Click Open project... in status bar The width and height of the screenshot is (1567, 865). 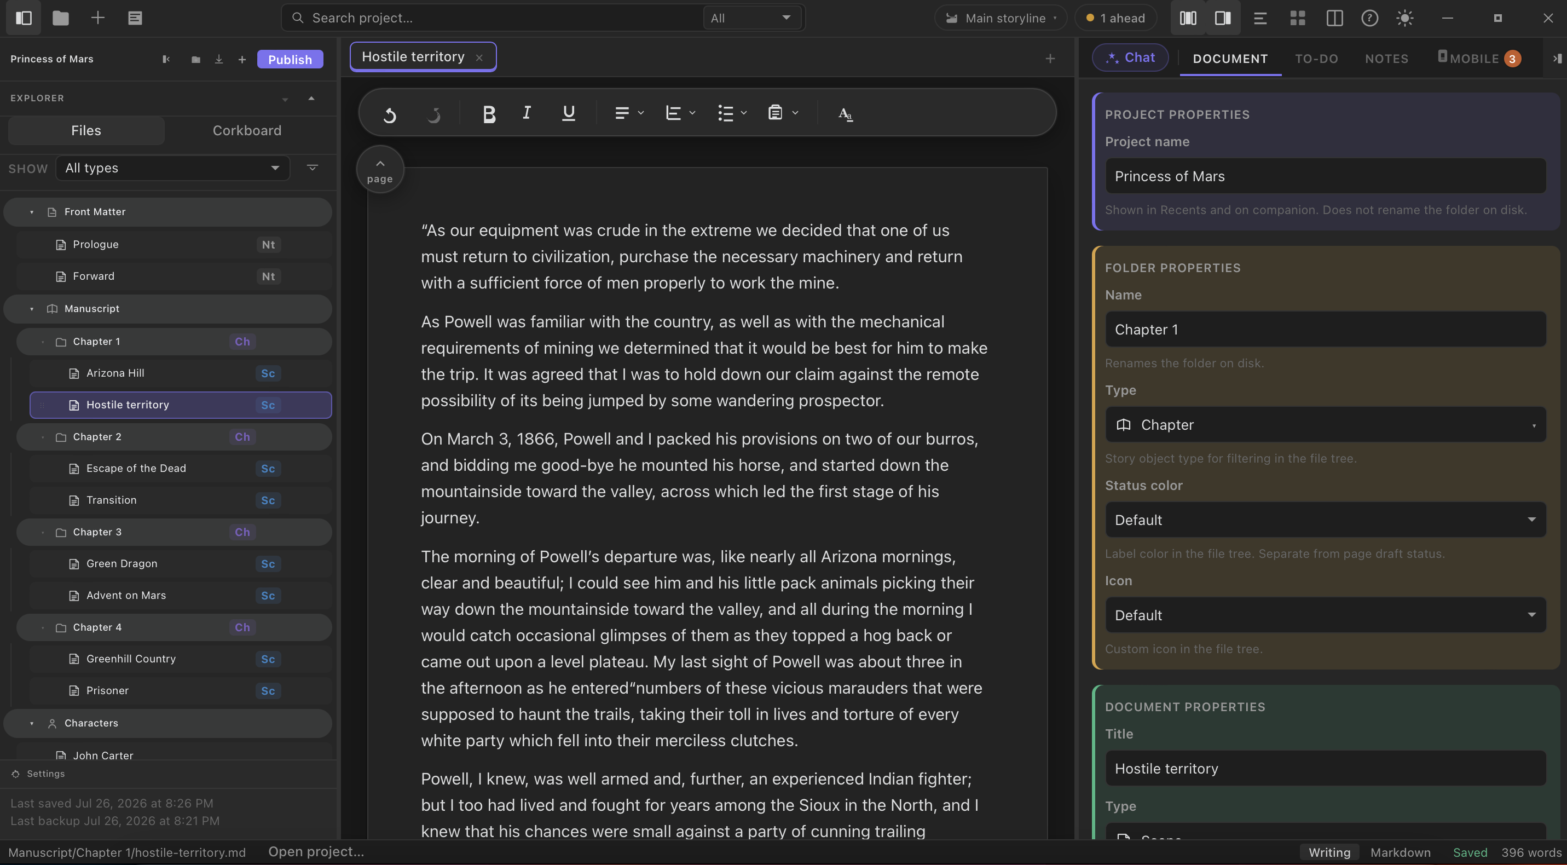(x=316, y=852)
